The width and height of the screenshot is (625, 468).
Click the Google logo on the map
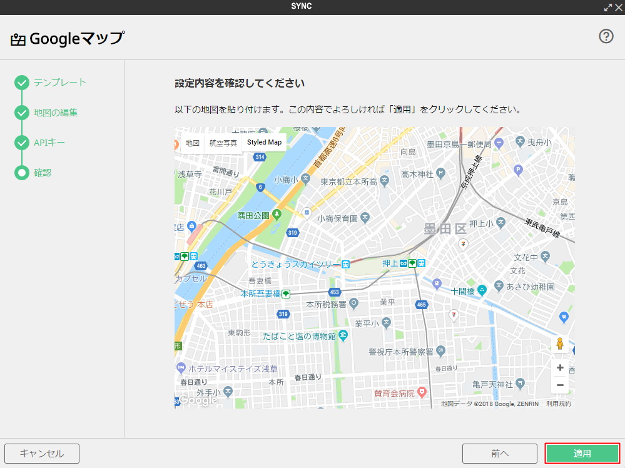[198, 399]
